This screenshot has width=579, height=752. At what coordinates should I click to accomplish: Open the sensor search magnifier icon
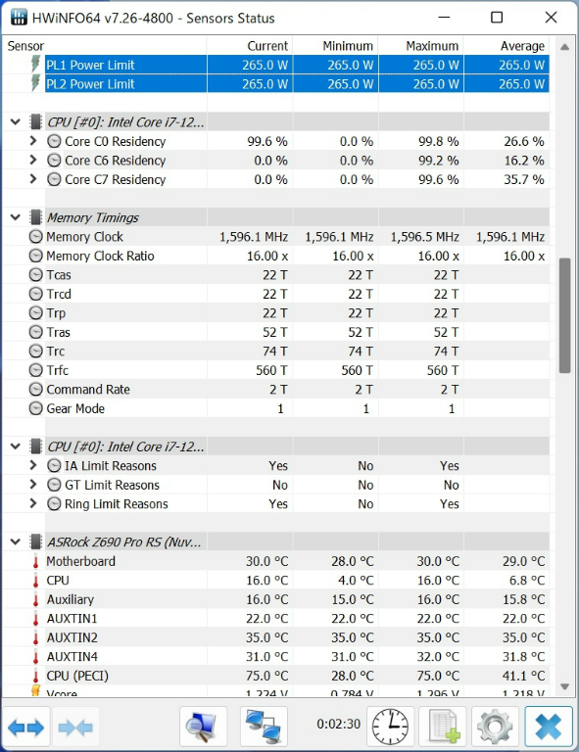coord(203,728)
